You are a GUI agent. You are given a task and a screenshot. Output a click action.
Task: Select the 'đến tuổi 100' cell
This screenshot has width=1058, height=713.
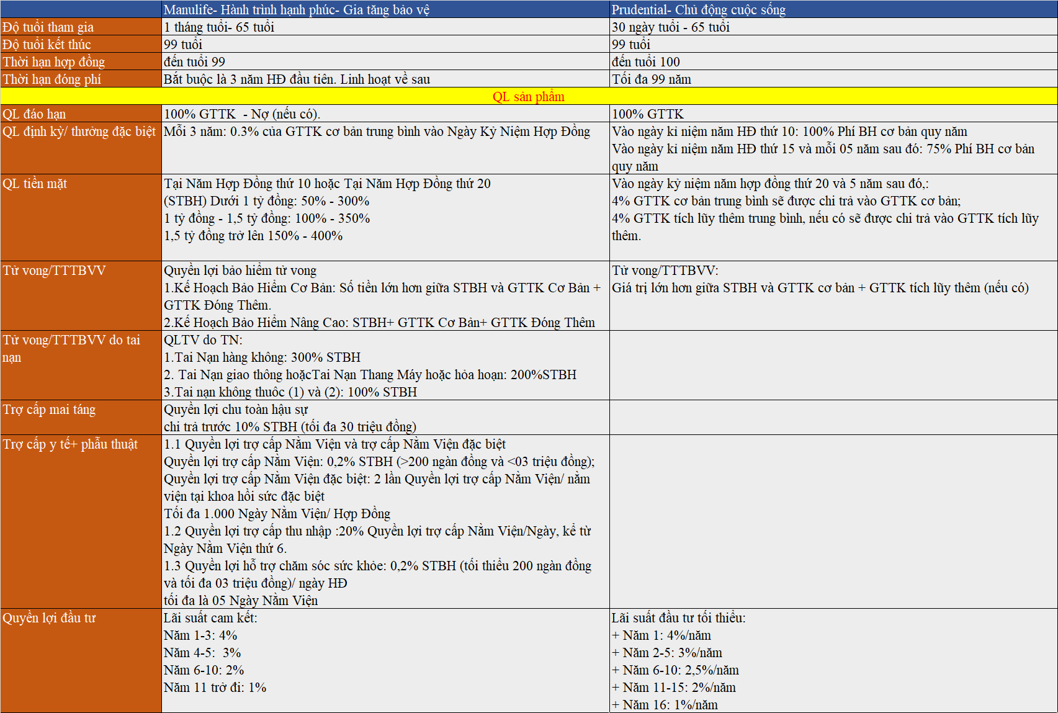tap(833, 61)
